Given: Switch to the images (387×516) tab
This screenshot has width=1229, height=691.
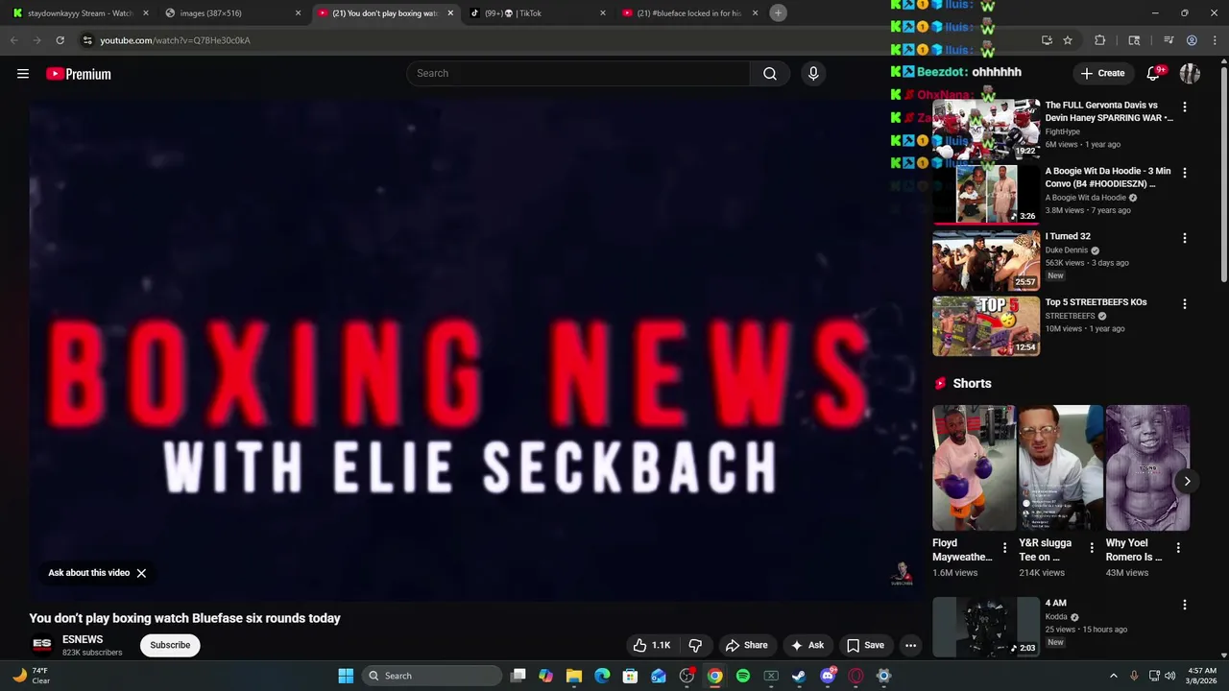Looking at the screenshot, I should 233,13.
